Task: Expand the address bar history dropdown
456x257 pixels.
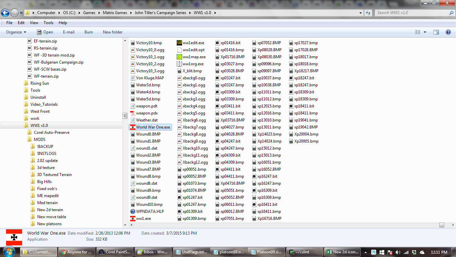Action: (361, 13)
